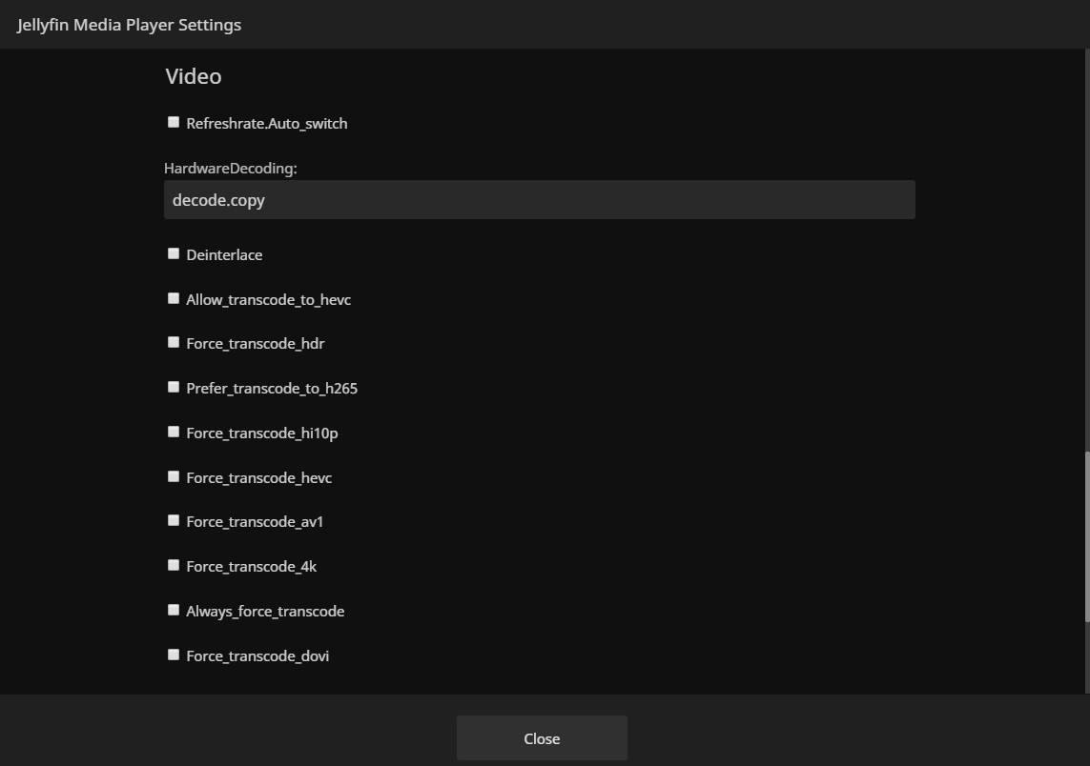Check the Always_force_transcode option

[174, 610]
